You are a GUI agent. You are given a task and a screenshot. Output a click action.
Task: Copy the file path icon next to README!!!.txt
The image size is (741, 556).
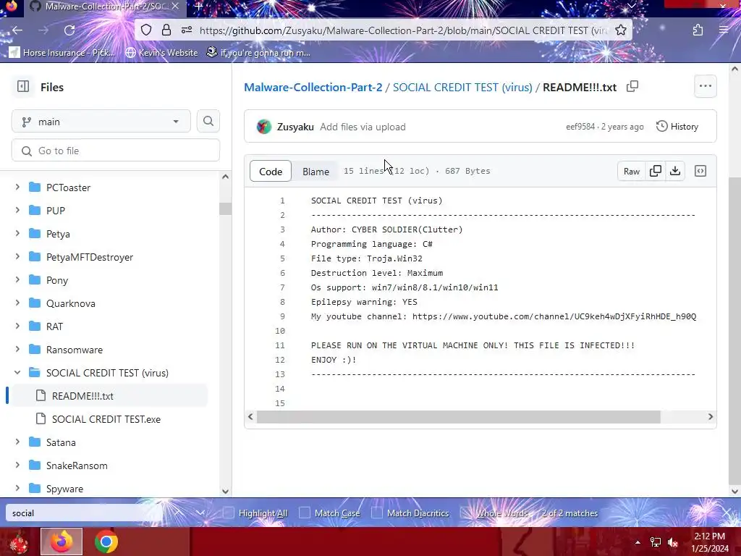click(632, 87)
